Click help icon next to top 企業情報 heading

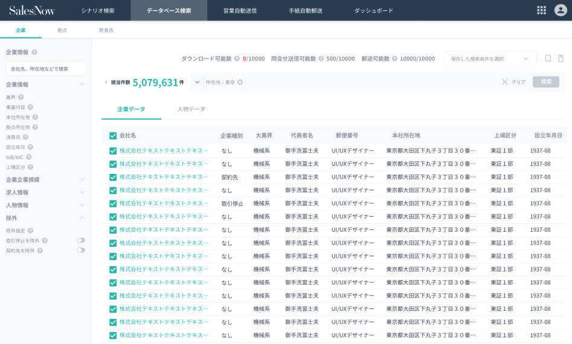point(34,52)
